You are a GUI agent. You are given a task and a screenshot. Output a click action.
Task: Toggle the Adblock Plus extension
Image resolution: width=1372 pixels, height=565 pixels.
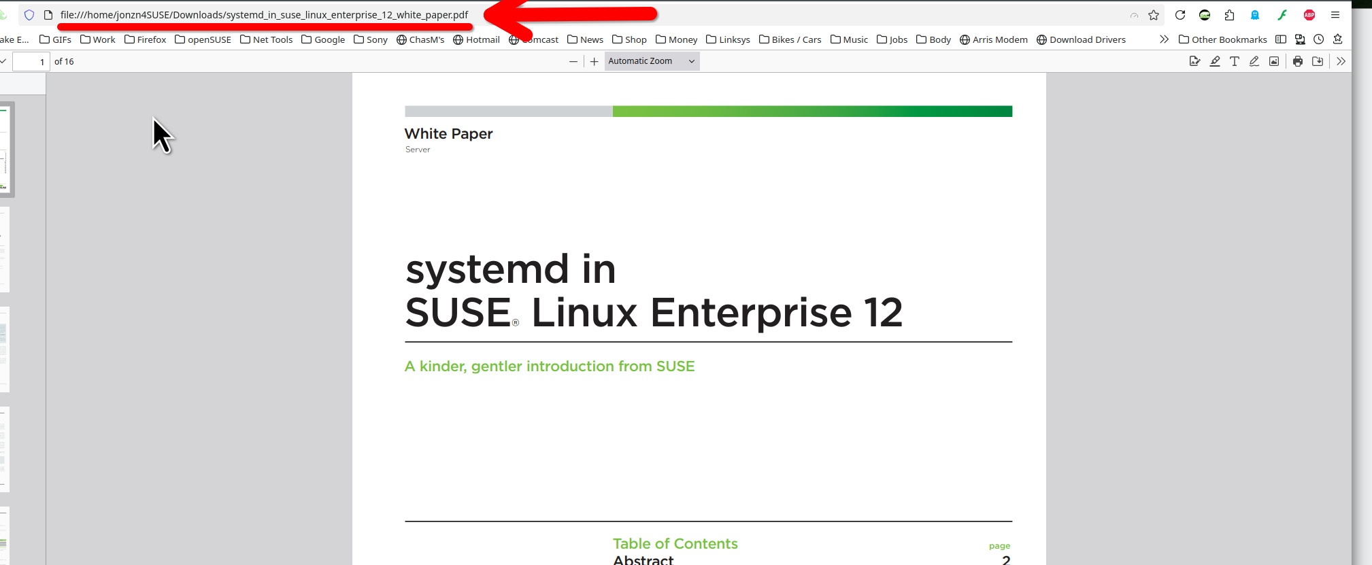1309,15
